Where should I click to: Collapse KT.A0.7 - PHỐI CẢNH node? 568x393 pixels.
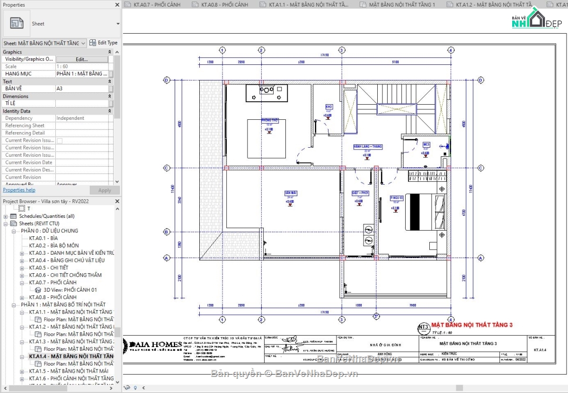[22, 283]
